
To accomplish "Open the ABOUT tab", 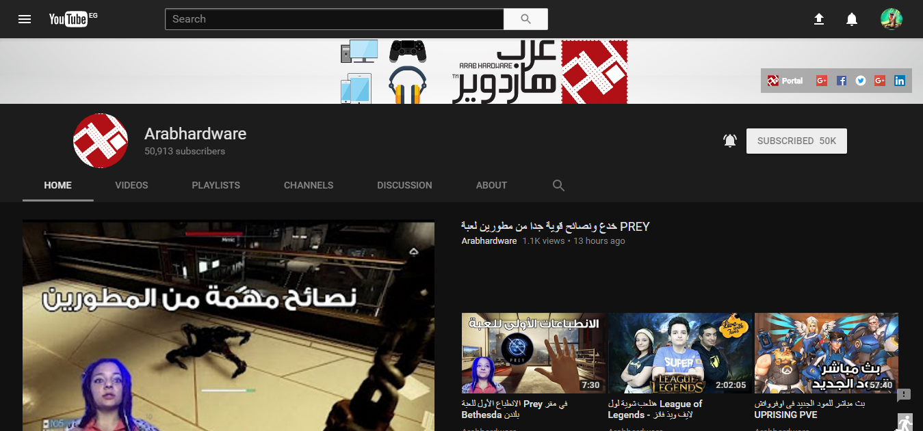I will (491, 185).
